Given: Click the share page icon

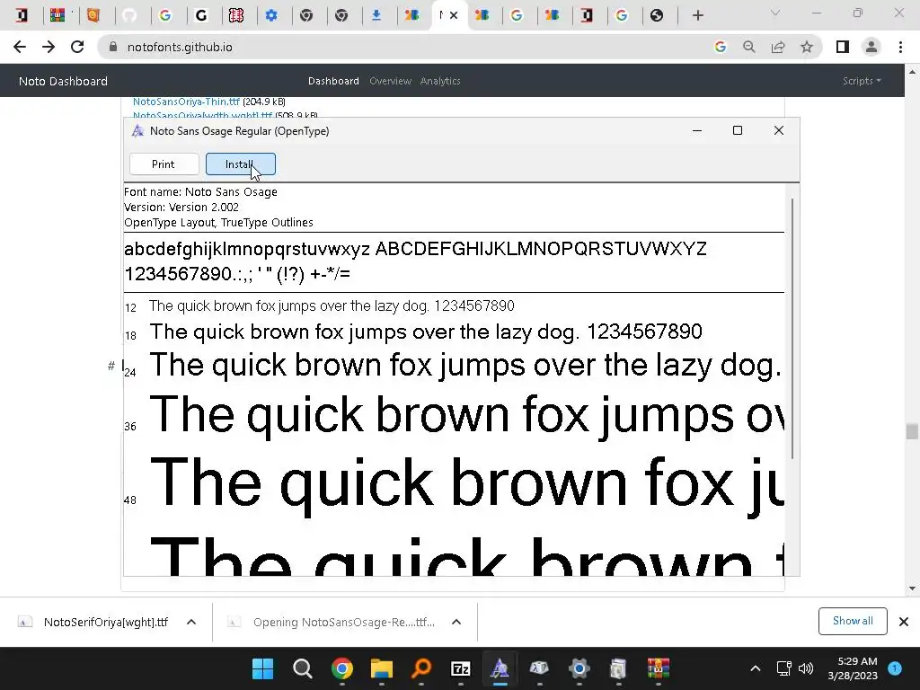Looking at the screenshot, I should point(778,47).
